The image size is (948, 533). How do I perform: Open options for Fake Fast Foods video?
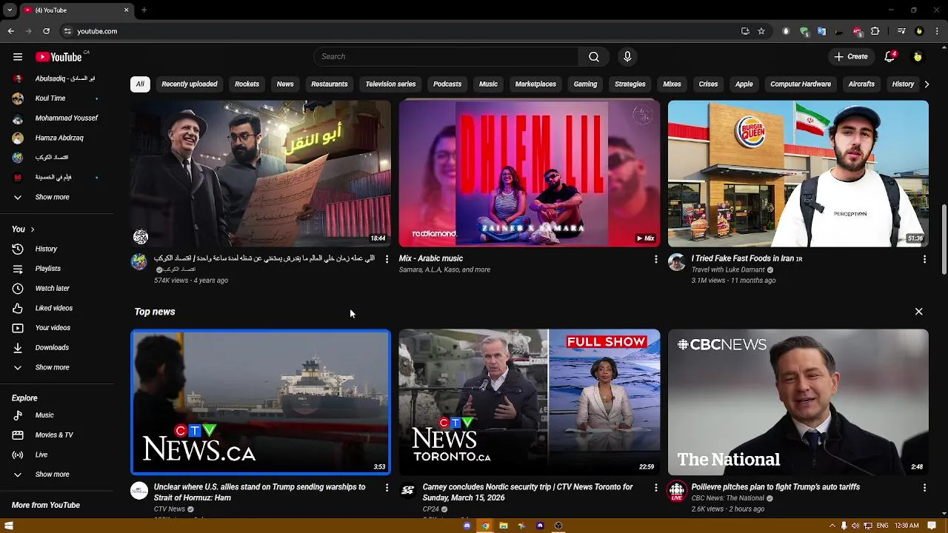tap(924, 259)
